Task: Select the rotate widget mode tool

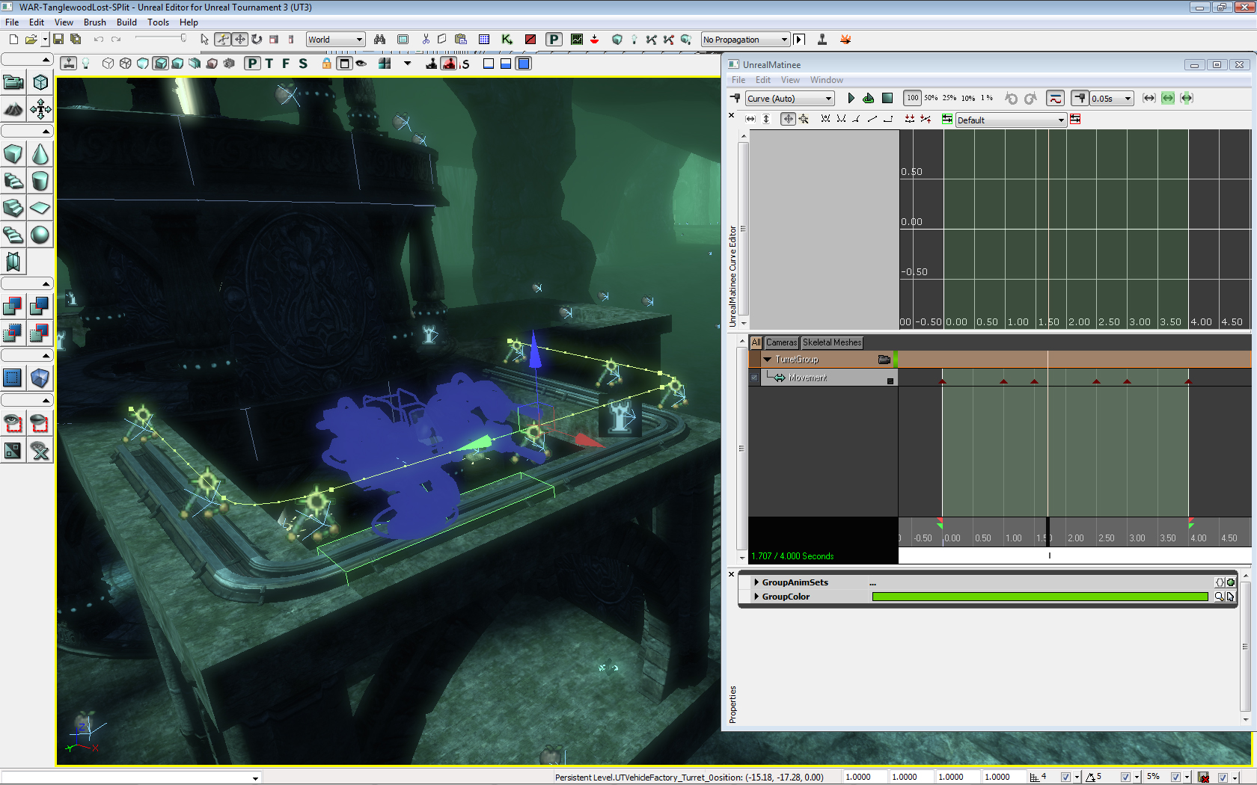Action: [x=257, y=40]
